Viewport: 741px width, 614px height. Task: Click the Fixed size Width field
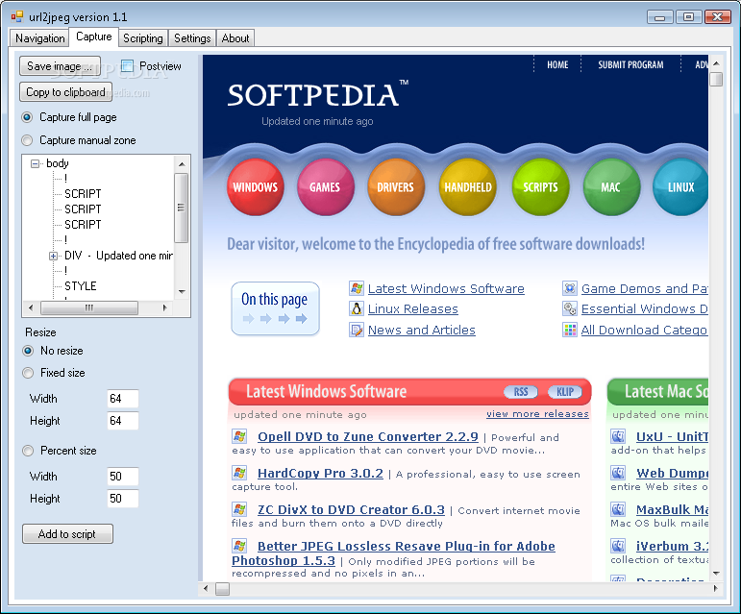pyautogui.click(x=123, y=399)
